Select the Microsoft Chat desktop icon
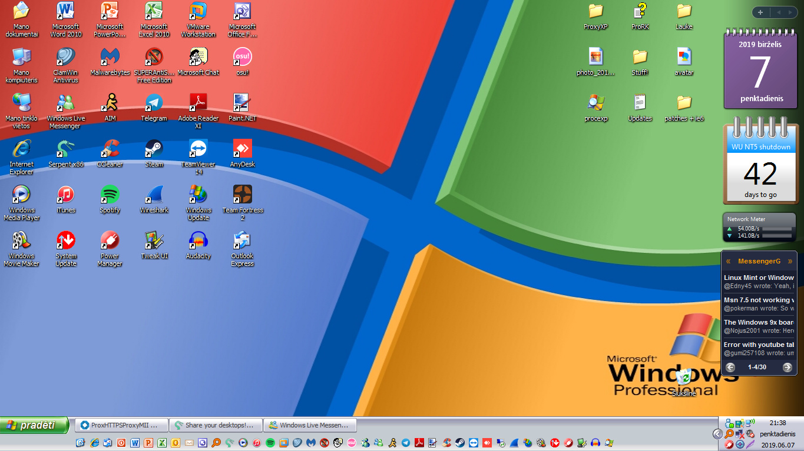The height and width of the screenshot is (451, 804). pos(198,62)
